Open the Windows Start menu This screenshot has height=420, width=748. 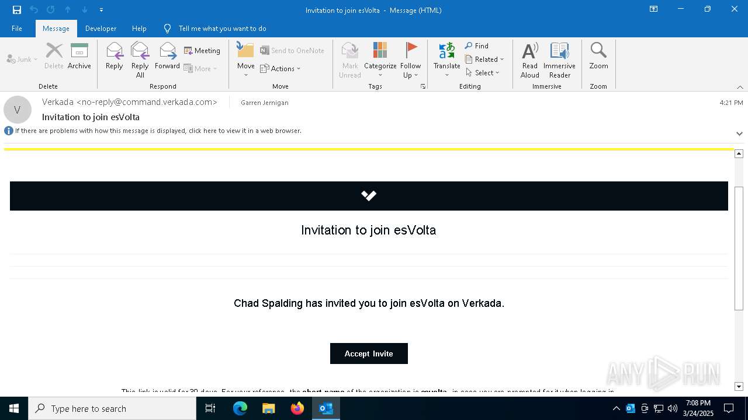click(x=14, y=408)
